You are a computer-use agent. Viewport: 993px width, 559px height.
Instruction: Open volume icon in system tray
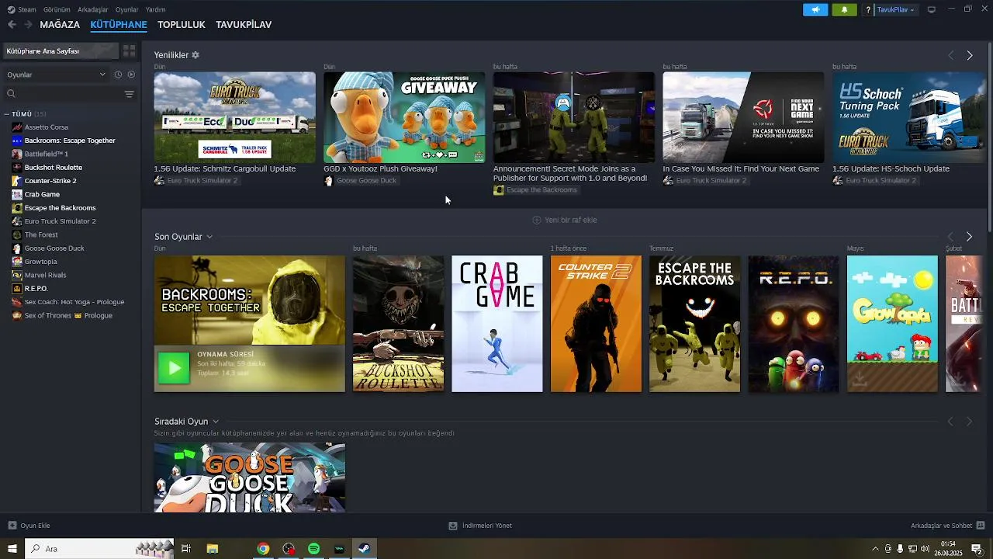click(924, 549)
